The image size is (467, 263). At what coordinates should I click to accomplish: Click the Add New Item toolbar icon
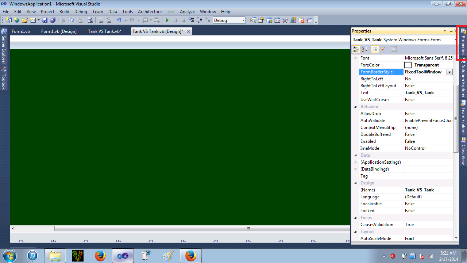(x=32, y=20)
